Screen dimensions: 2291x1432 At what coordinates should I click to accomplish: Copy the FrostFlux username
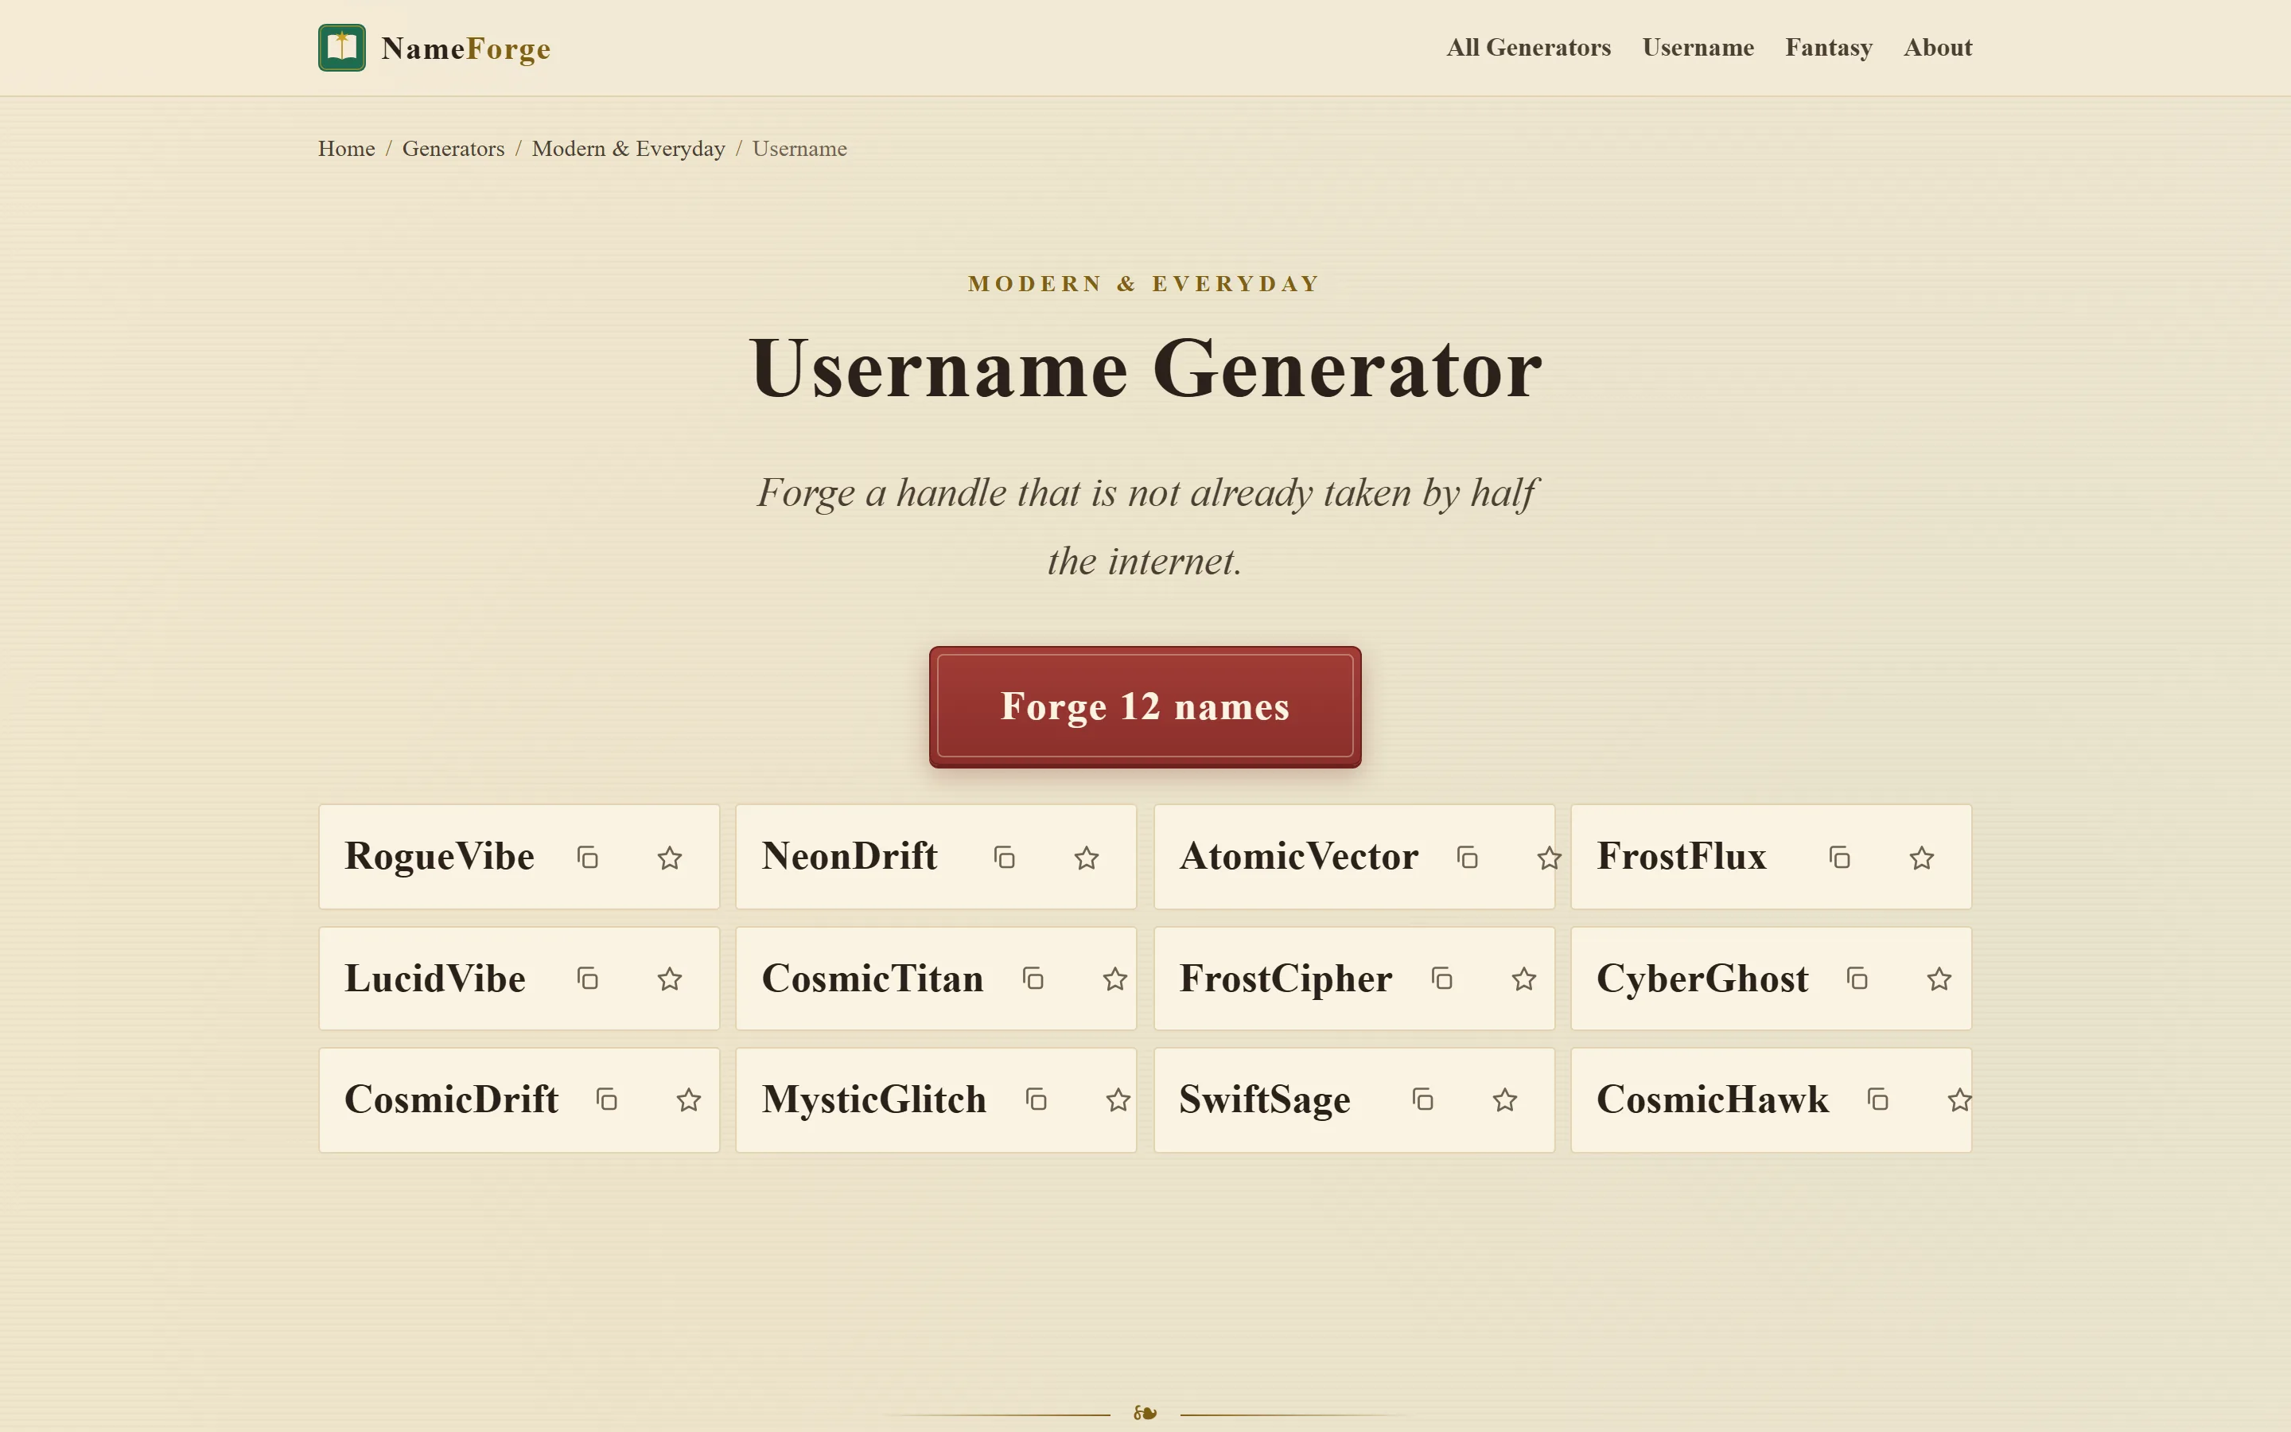pos(1839,858)
